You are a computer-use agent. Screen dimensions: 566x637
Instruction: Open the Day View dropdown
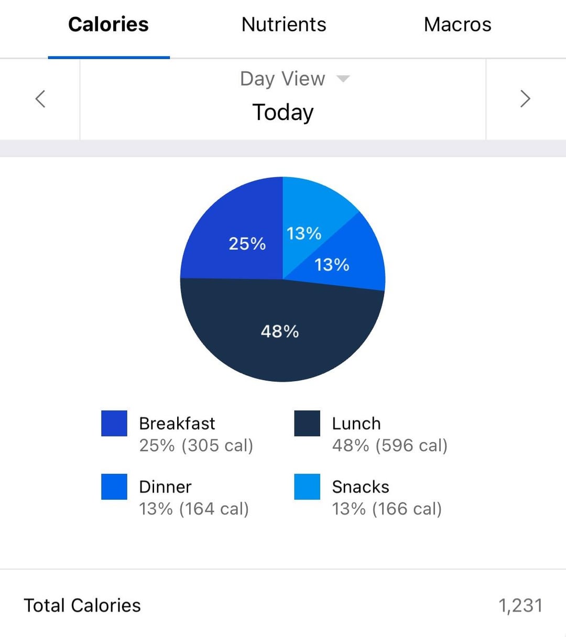point(283,79)
